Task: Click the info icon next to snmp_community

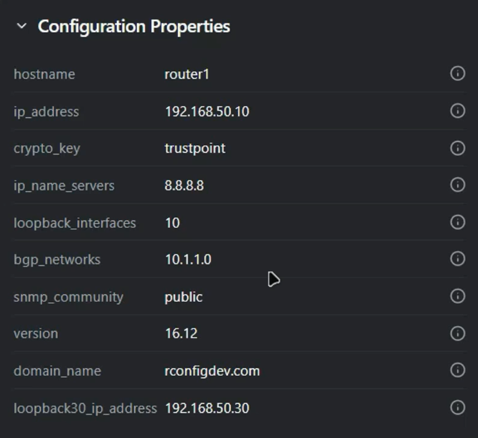Action: (457, 297)
